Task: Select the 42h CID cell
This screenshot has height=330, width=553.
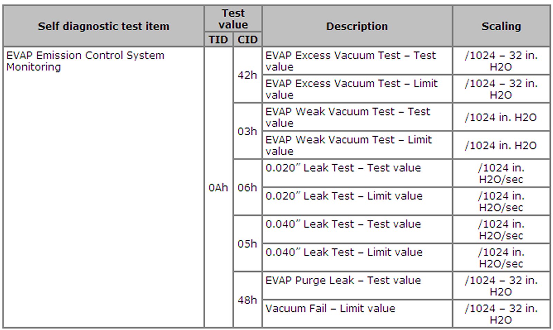Action: click(247, 75)
